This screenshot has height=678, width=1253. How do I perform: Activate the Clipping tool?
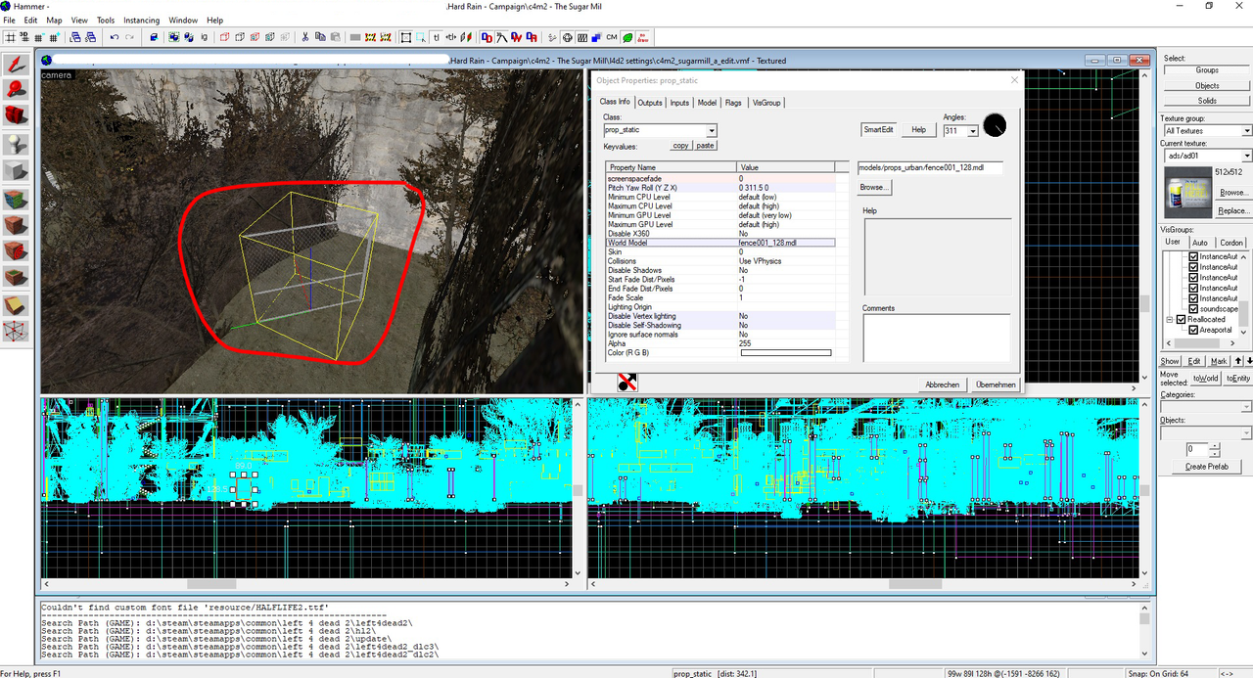tap(16, 305)
